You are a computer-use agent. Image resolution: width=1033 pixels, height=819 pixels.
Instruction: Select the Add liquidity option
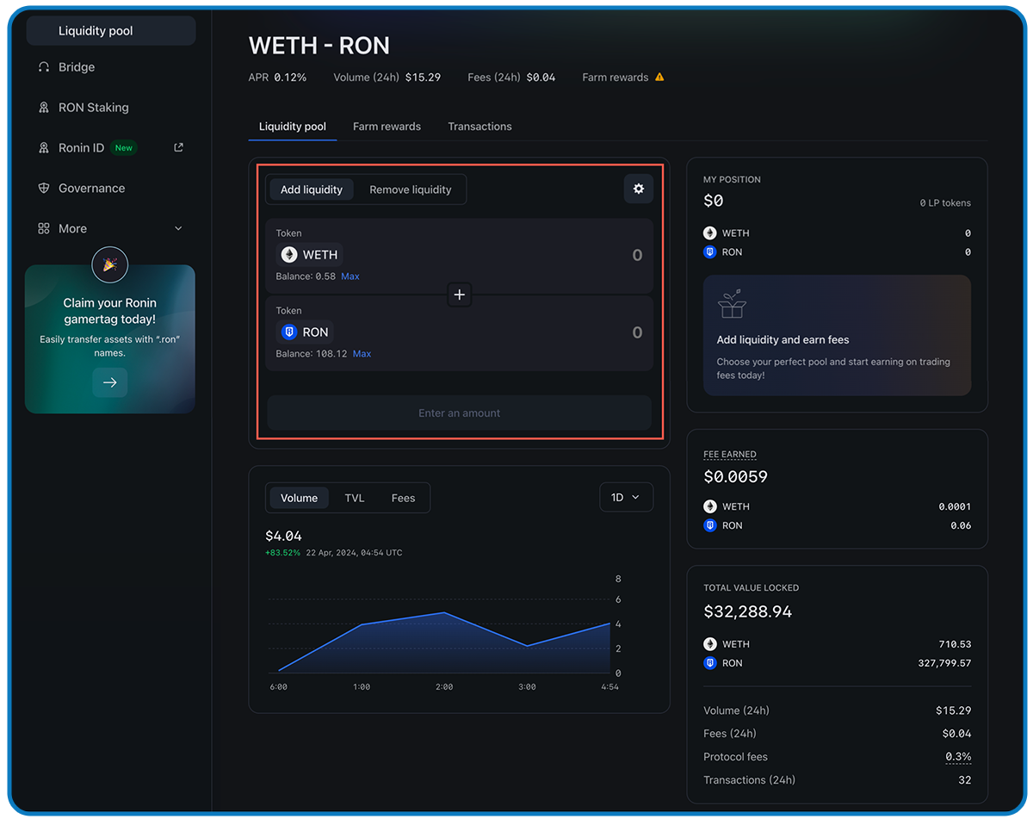tap(311, 189)
